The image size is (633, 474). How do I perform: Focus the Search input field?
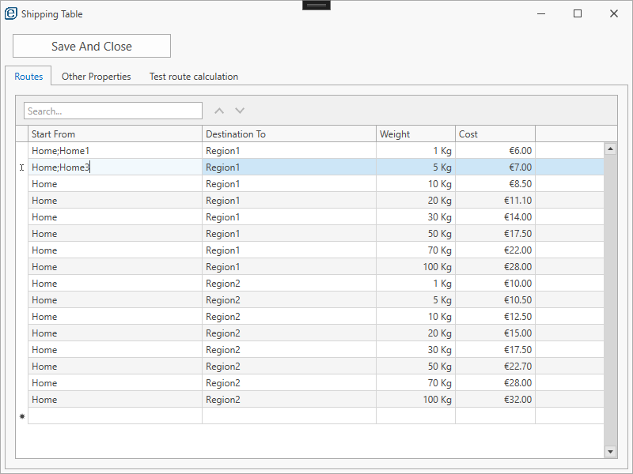click(x=113, y=111)
